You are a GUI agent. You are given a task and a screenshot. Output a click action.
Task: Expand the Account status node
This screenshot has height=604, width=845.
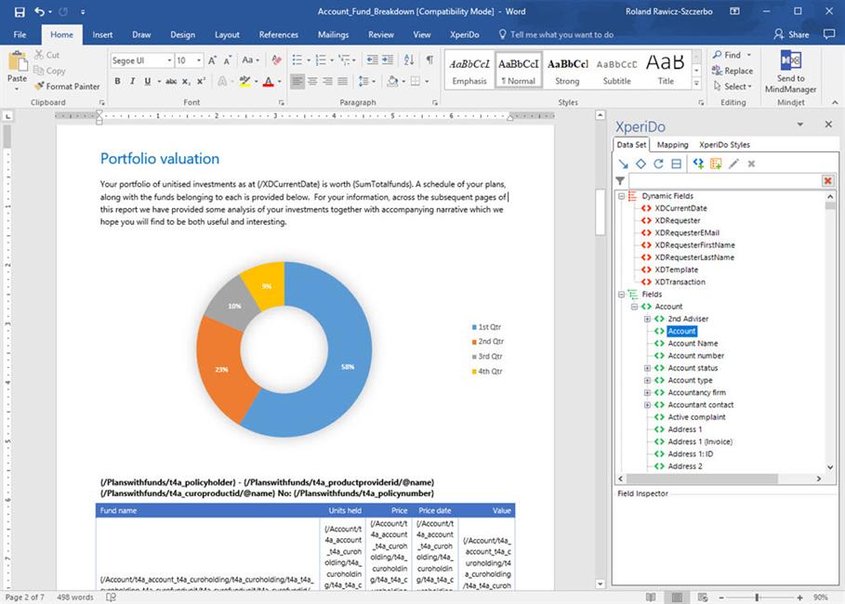point(647,368)
